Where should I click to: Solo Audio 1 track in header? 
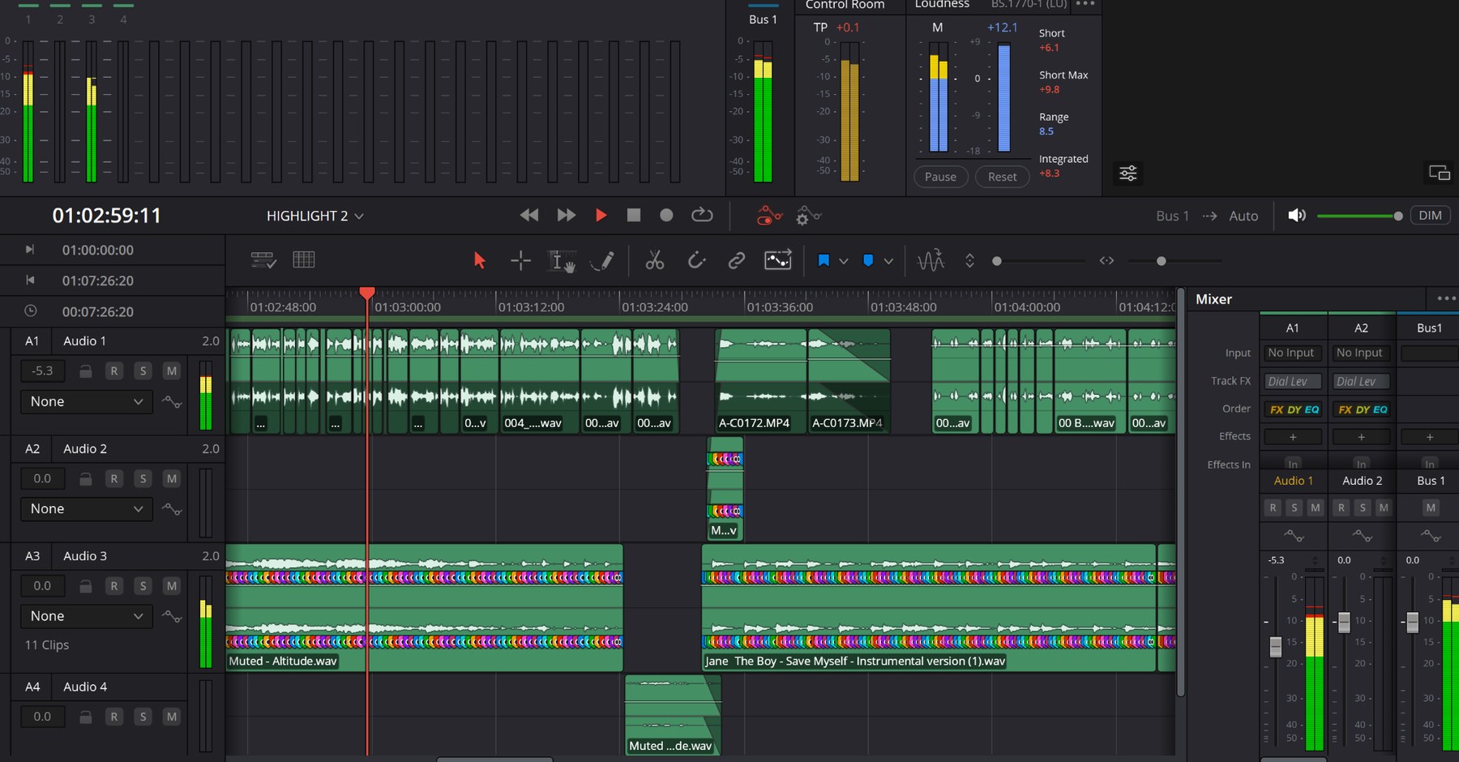(x=143, y=371)
